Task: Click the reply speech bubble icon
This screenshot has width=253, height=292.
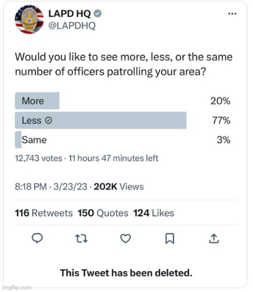Action: pos(37,238)
